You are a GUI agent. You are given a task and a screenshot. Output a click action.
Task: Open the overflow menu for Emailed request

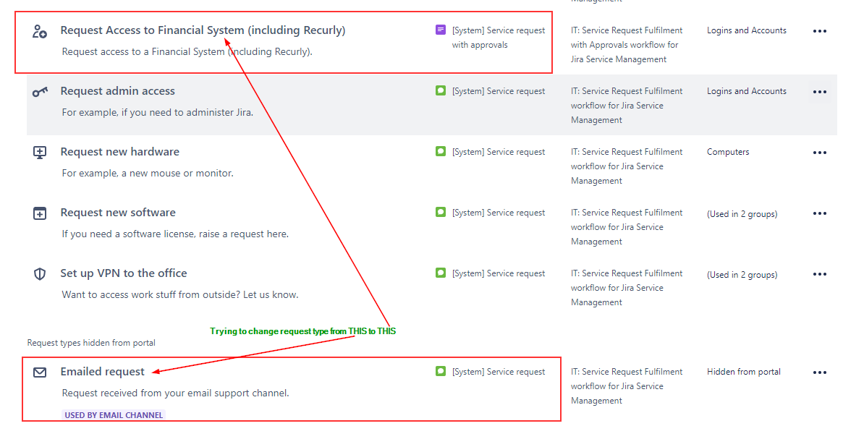click(x=820, y=372)
